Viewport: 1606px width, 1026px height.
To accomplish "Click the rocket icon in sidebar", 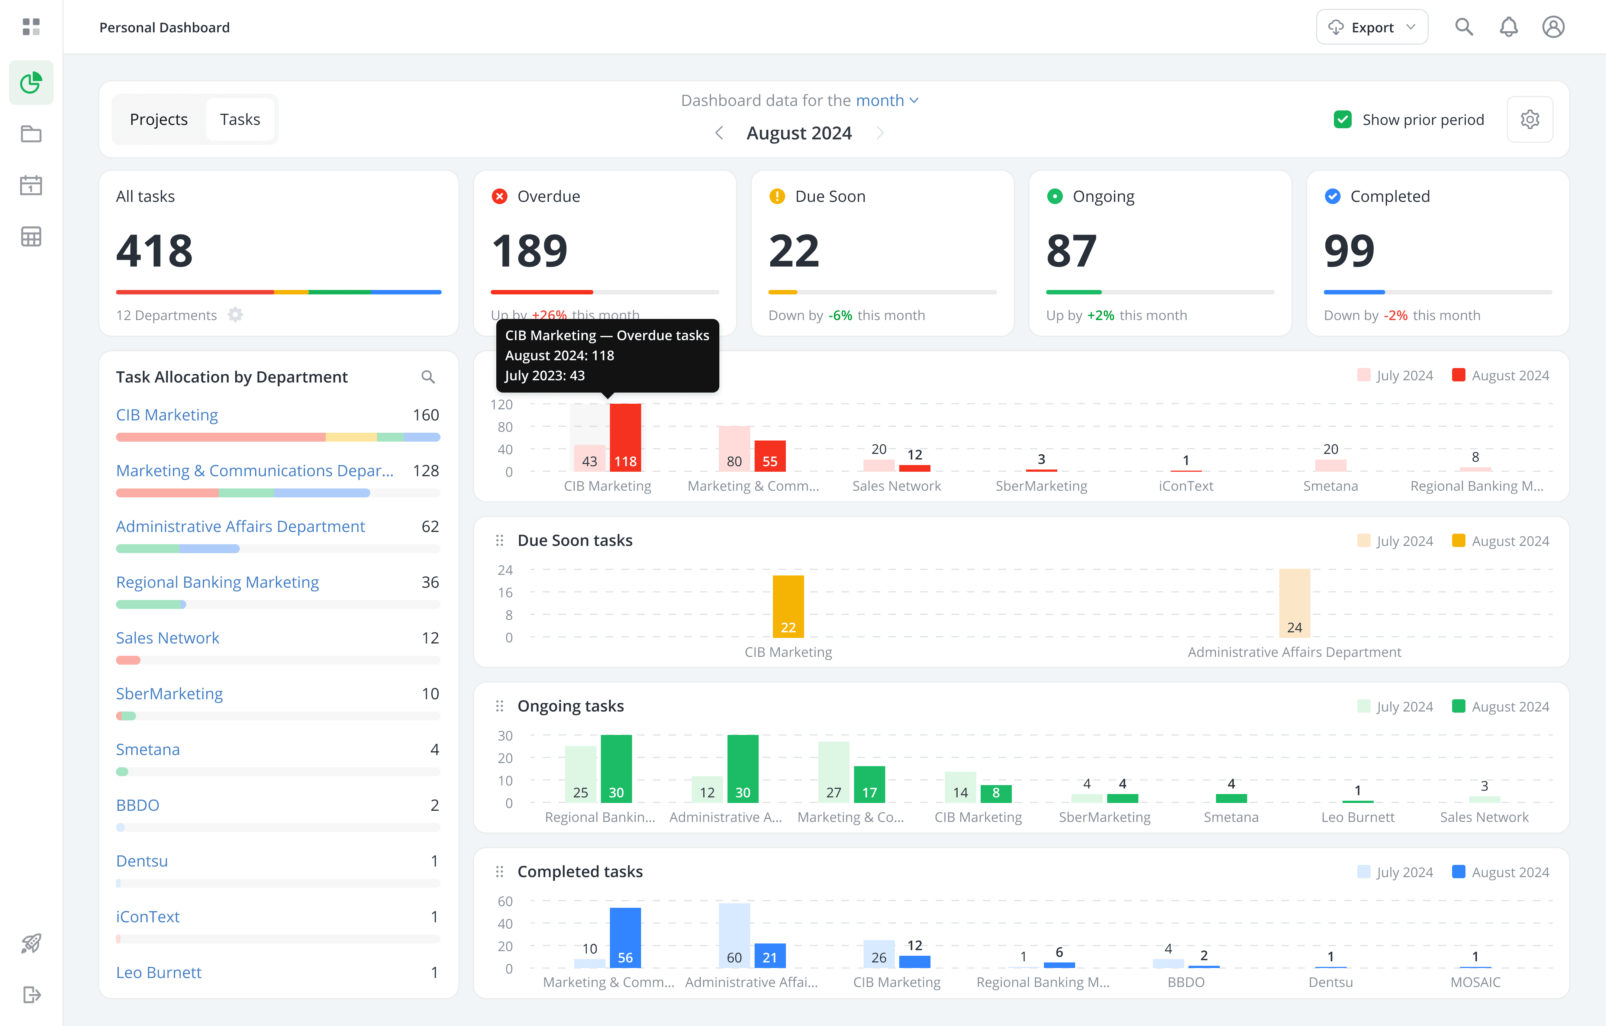I will coord(31,943).
